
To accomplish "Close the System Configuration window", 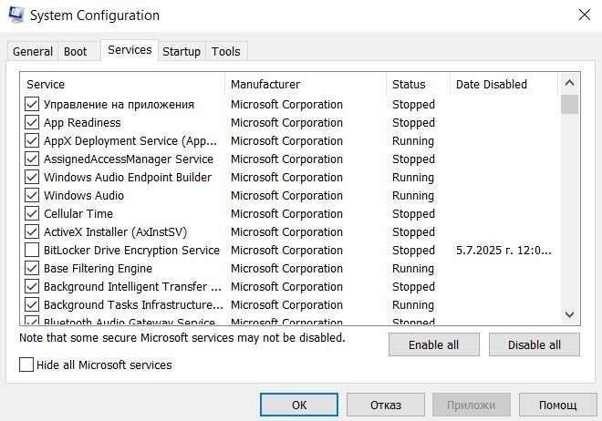I will click(585, 15).
